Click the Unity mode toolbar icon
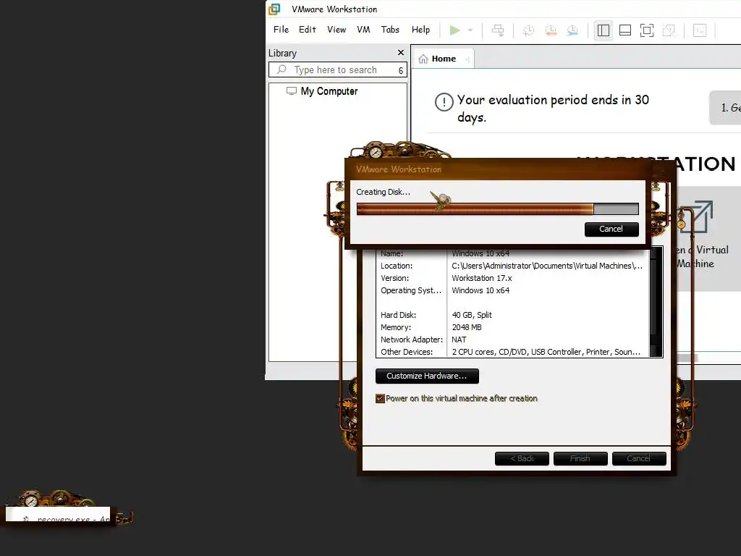This screenshot has height=556, width=741. [x=669, y=30]
